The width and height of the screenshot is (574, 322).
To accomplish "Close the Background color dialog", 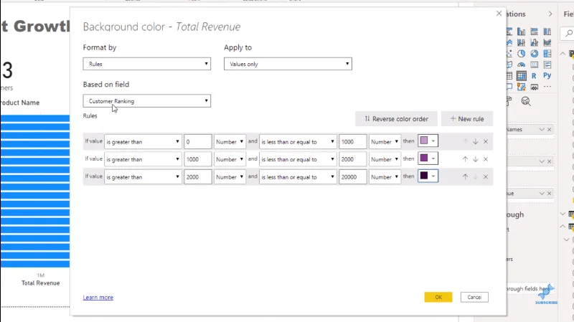I will [x=499, y=14].
